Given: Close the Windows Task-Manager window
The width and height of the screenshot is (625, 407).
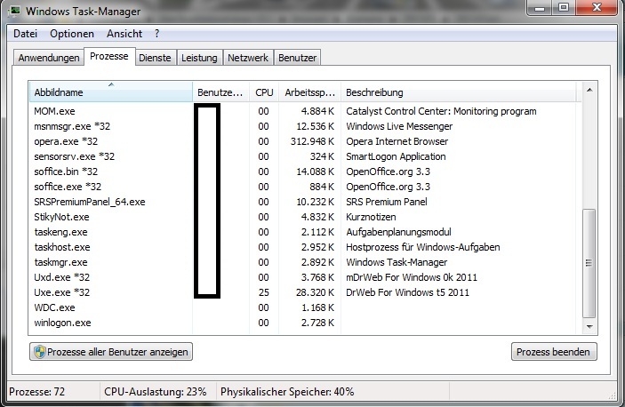Looking at the screenshot, I should click(597, 8).
